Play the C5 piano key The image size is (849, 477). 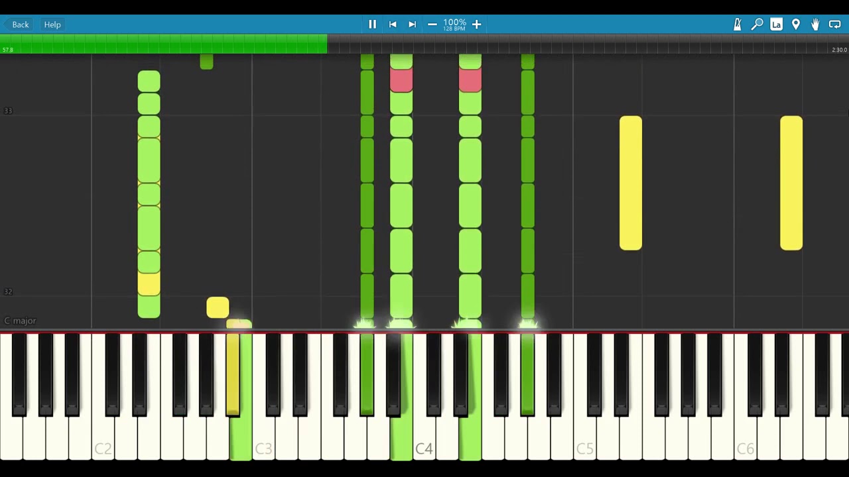tap(584, 437)
